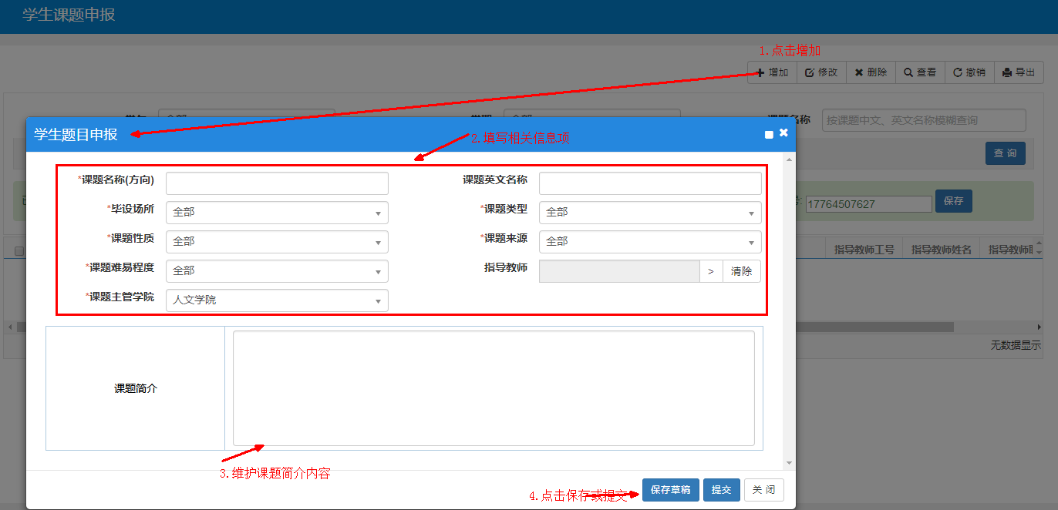Click the 修改 (edit) pencil icon button

(821, 72)
